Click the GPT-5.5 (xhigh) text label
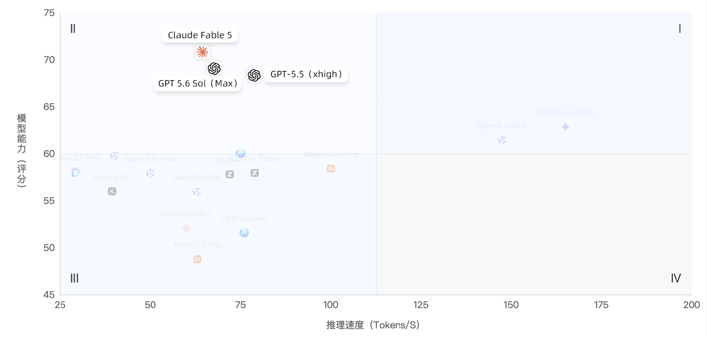 coord(306,75)
